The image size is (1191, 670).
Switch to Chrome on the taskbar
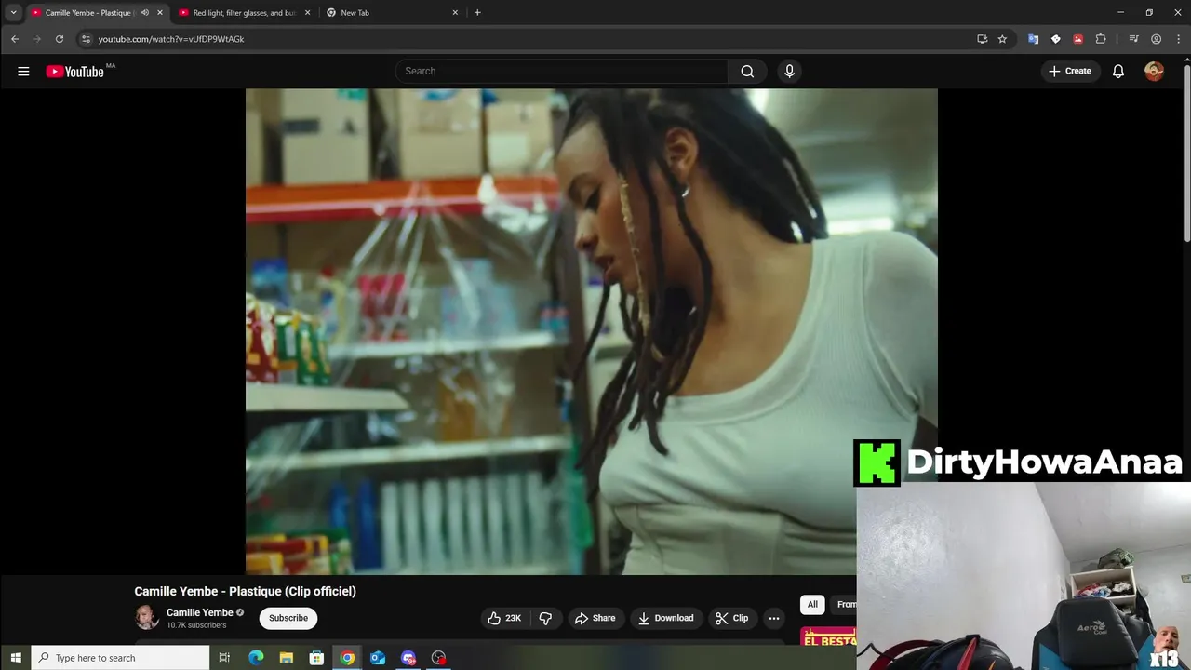point(347,658)
